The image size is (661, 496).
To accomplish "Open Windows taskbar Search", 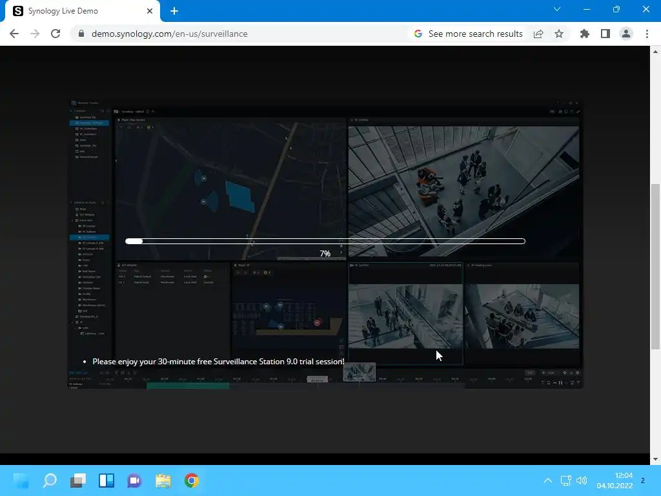I will (50, 480).
